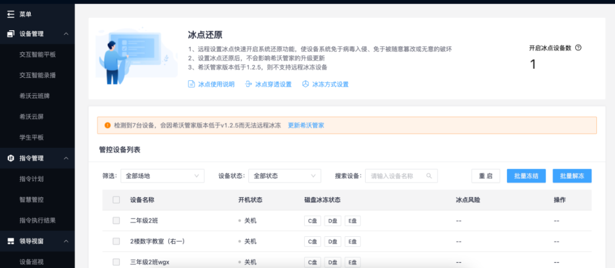Check the box for 二年级2班
The width and height of the screenshot is (615, 268).
116,221
